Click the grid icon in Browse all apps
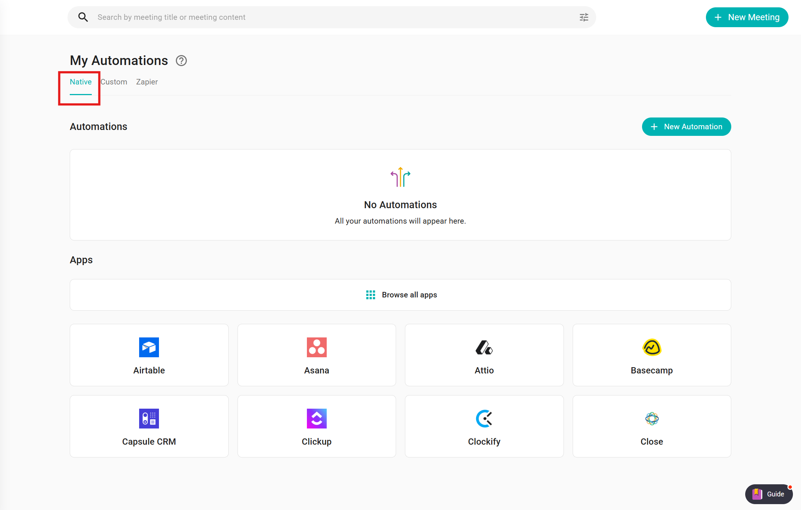 pos(370,295)
